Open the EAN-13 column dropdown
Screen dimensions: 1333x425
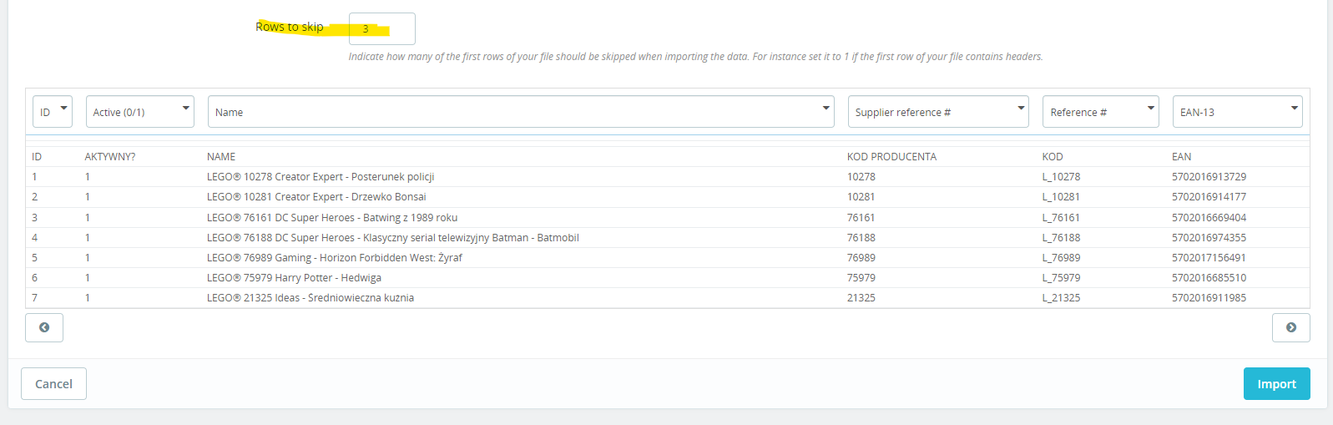1238,112
